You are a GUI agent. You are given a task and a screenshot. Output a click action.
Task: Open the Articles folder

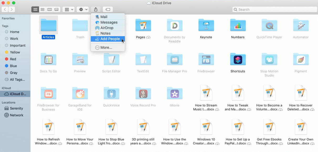[49, 25]
